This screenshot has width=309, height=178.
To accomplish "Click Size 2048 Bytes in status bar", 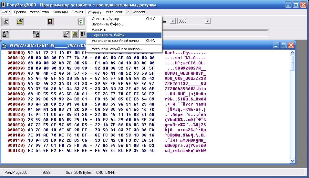I will 79,173.
